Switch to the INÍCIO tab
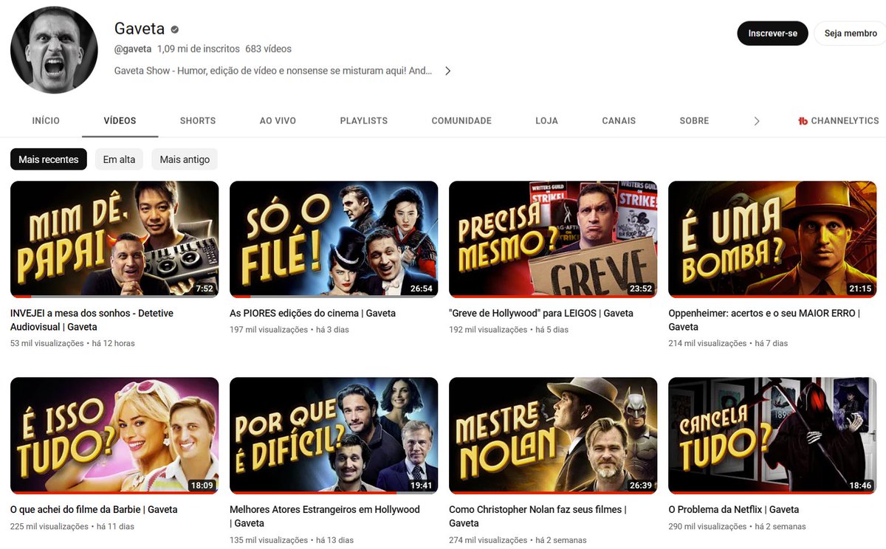 point(46,120)
